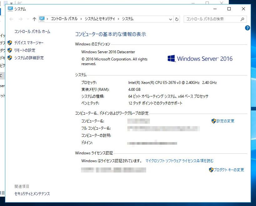
Task: Open advanced system settings (システムの詳細設定)
Action: pyautogui.click(x=29, y=58)
